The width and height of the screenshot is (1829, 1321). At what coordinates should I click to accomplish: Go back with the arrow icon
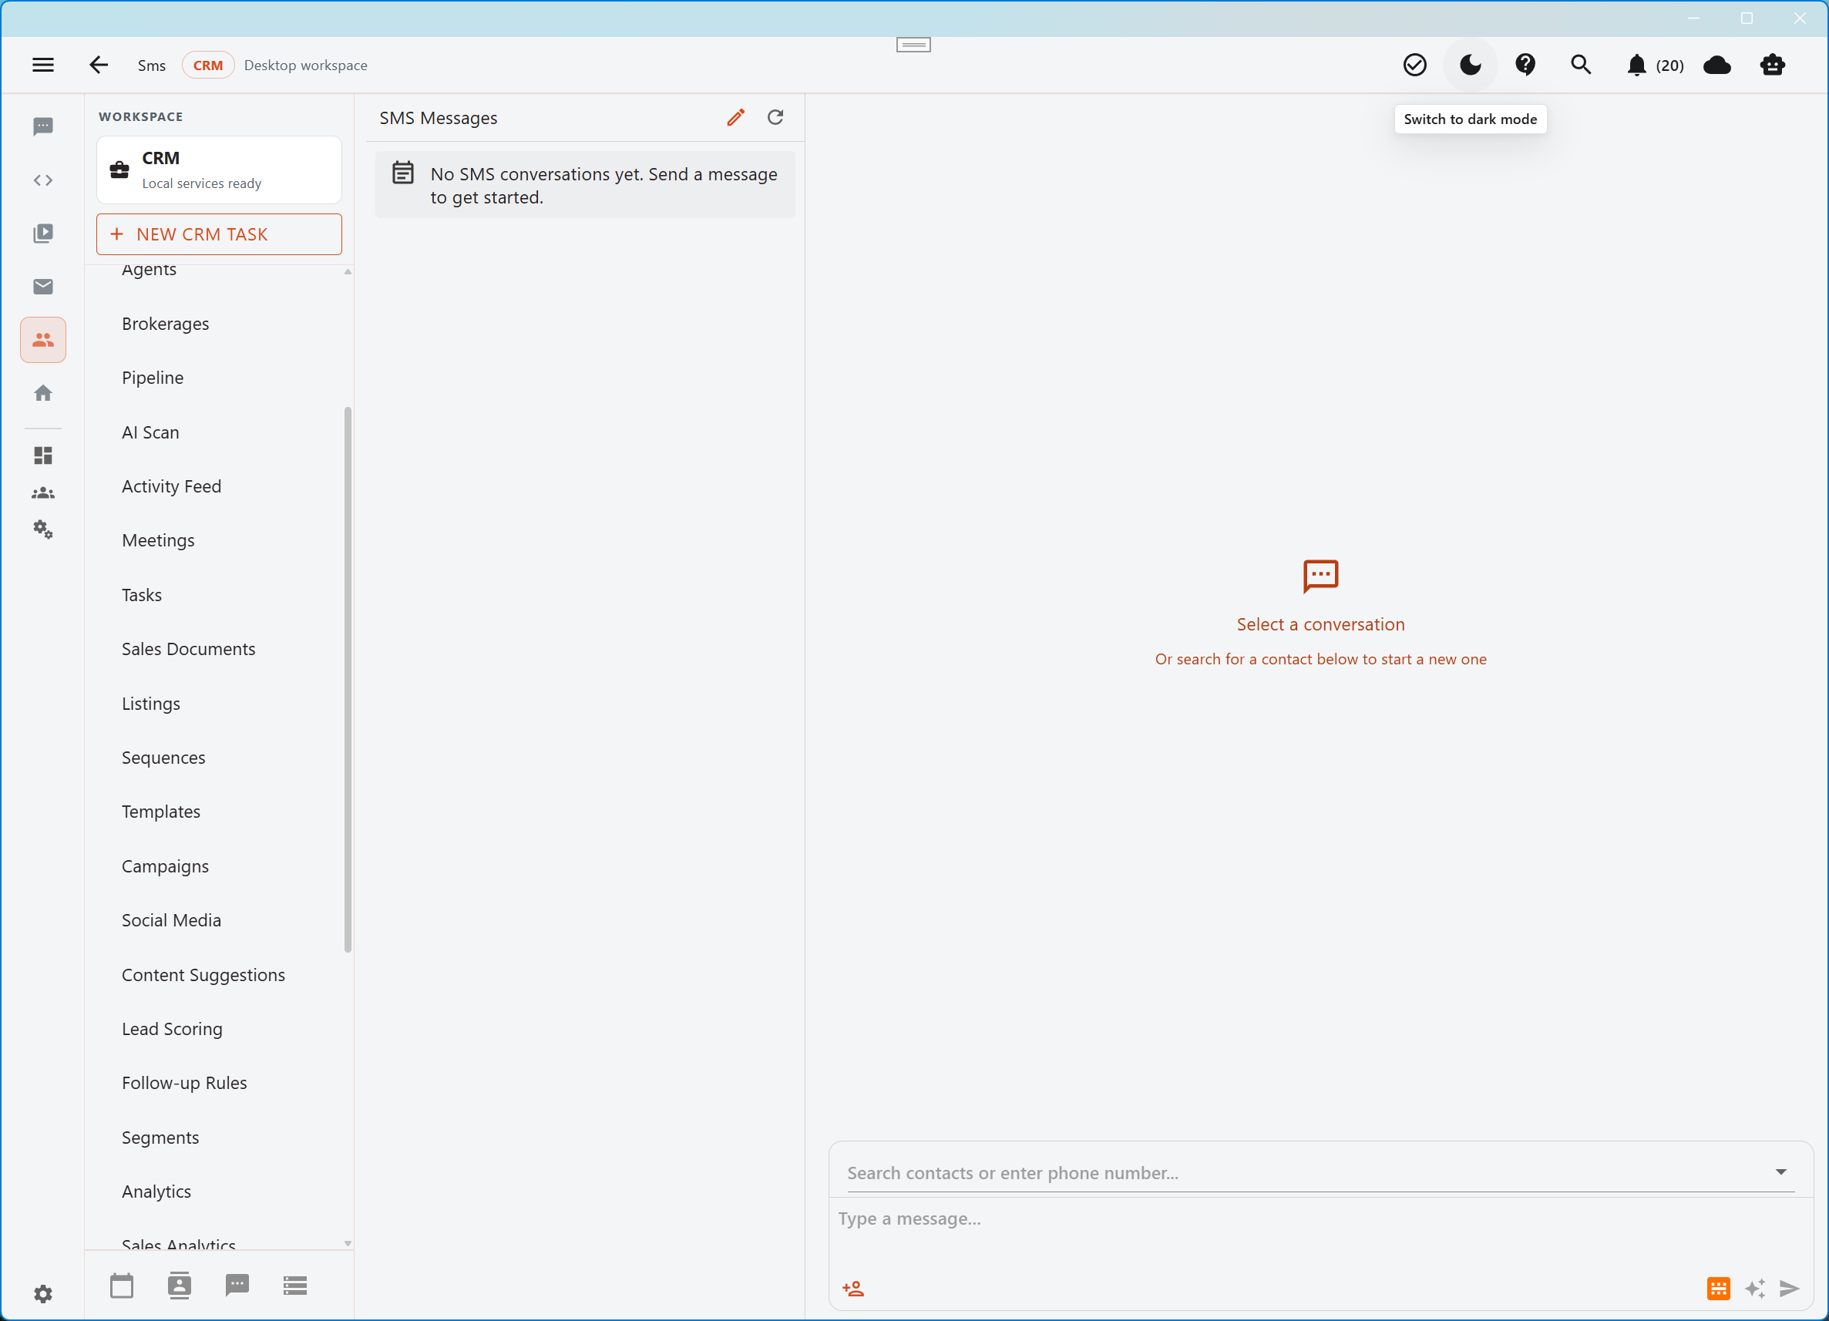(99, 66)
